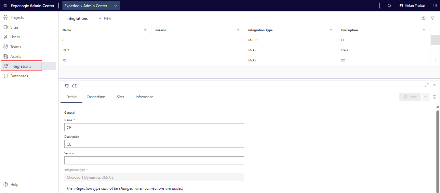The width and height of the screenshot is (440, 193).
Task: Click the detail panel scroll-up arrow
Action: (x=438, y=107)
